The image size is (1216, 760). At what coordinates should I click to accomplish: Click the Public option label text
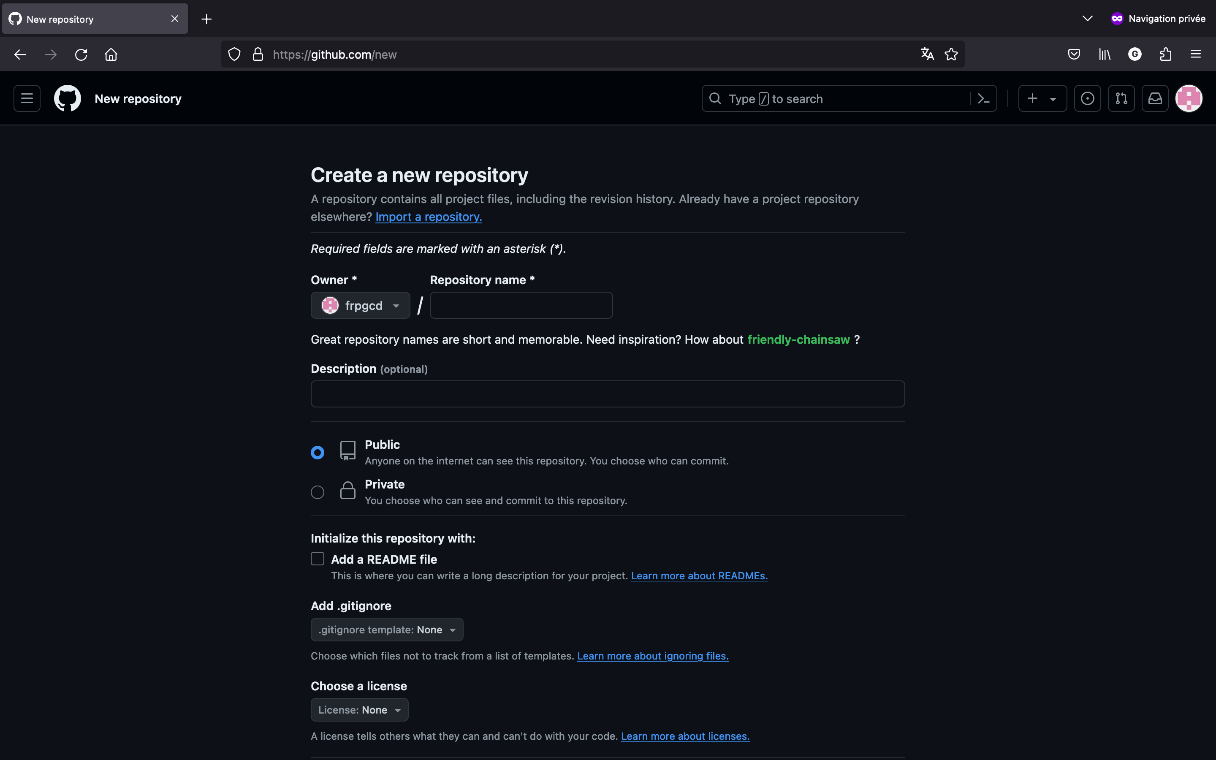[383, 444]
